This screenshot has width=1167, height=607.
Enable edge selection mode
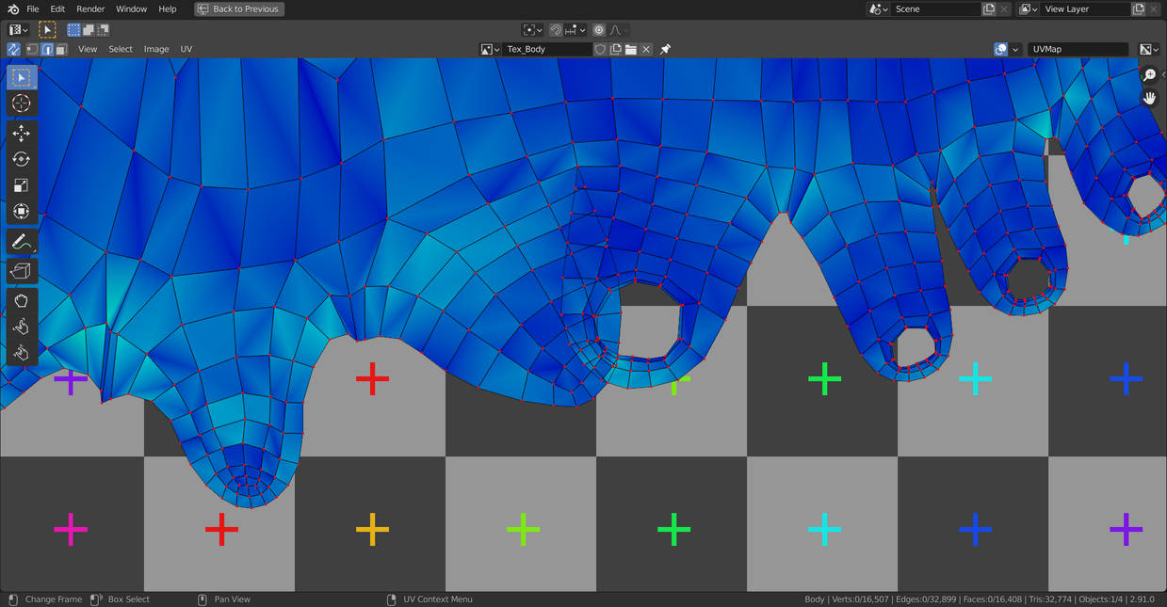(46, 49)
